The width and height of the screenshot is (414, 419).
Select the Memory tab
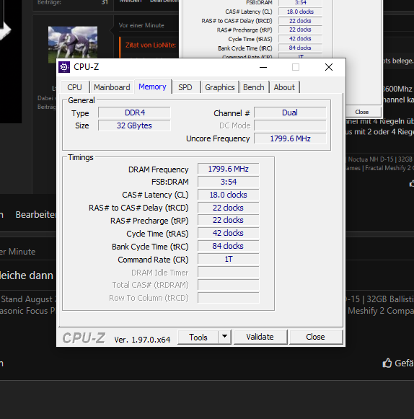(153, 87)
